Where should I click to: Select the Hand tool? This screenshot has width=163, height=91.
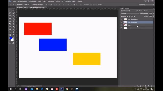click(10, 35)
